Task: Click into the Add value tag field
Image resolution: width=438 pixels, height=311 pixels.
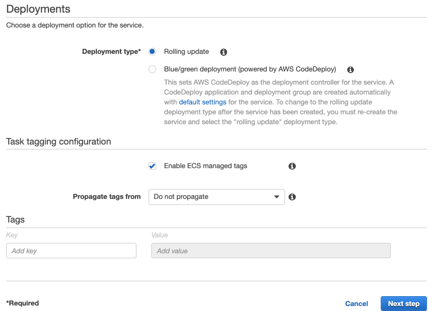Action: coord(271,251)
